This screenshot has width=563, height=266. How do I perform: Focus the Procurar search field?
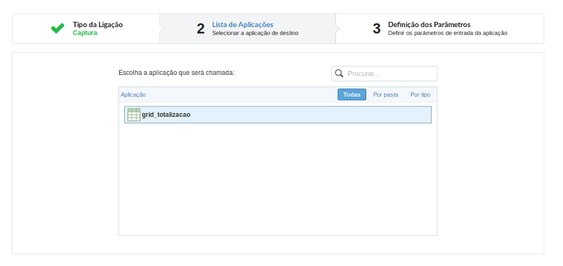(x=390, y=74)
